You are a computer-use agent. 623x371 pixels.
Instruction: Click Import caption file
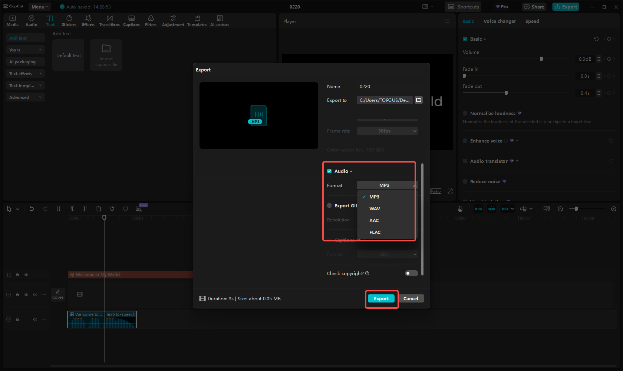pos(106,55)
